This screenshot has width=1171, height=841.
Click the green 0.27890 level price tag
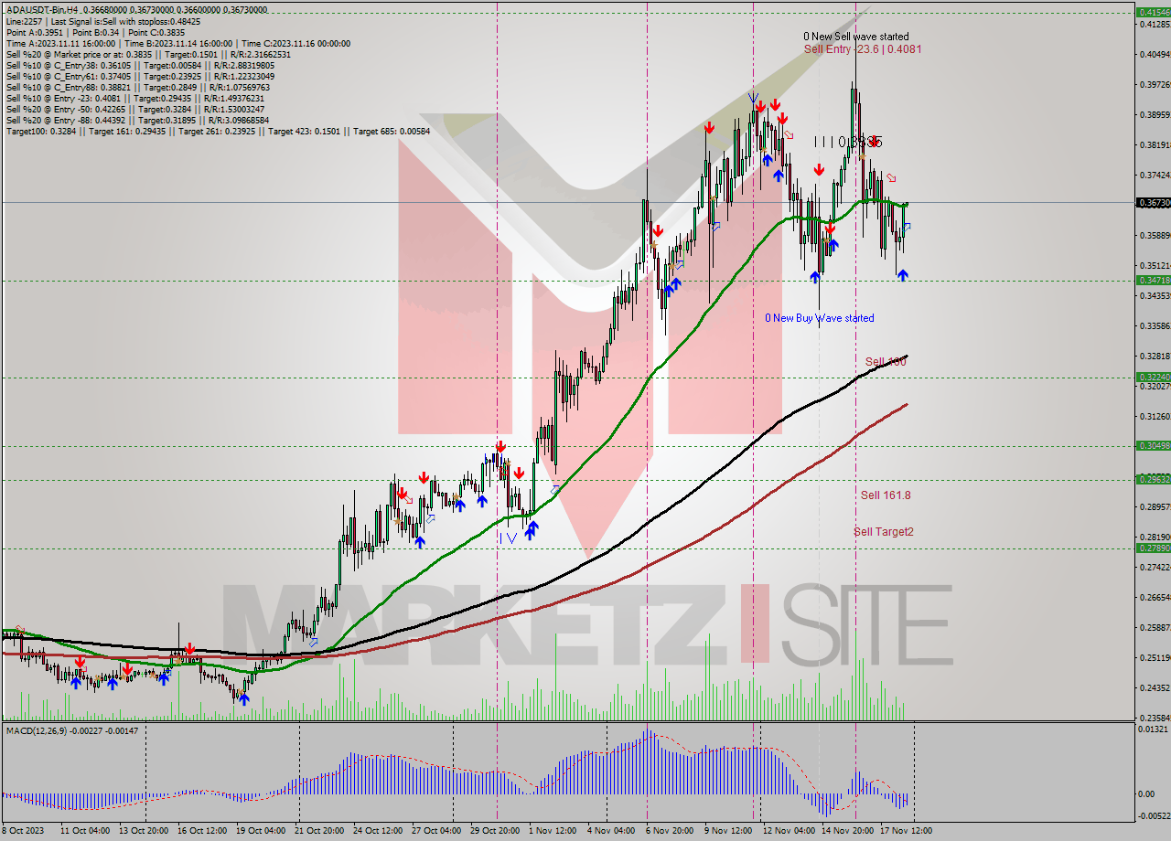[x=1154, y=548]
